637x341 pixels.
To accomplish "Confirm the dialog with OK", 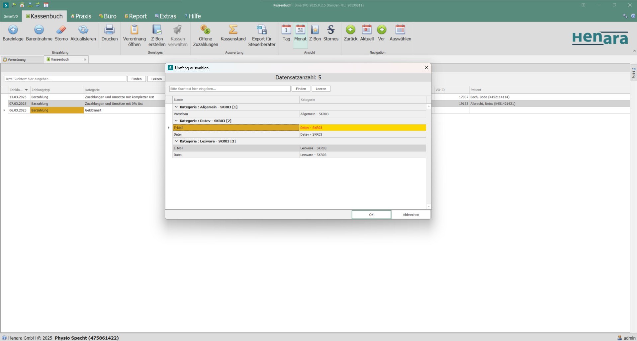I will (x=371, y=215).
